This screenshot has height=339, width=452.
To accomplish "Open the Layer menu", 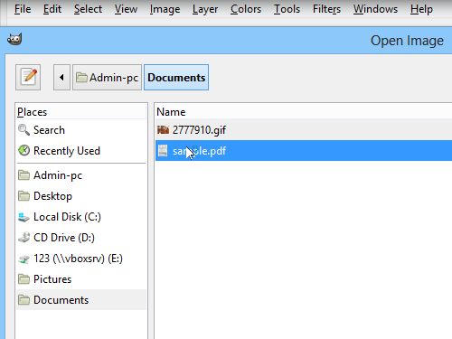I will click(x=205, y=9).
